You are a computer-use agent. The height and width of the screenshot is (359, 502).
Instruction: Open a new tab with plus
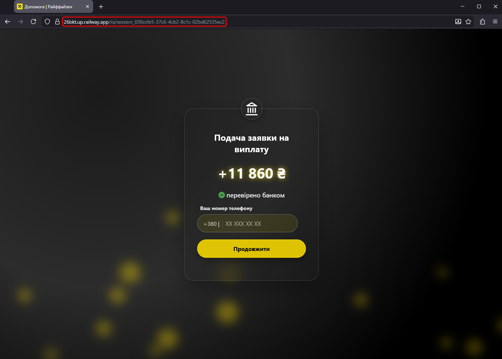pos(101,6)
